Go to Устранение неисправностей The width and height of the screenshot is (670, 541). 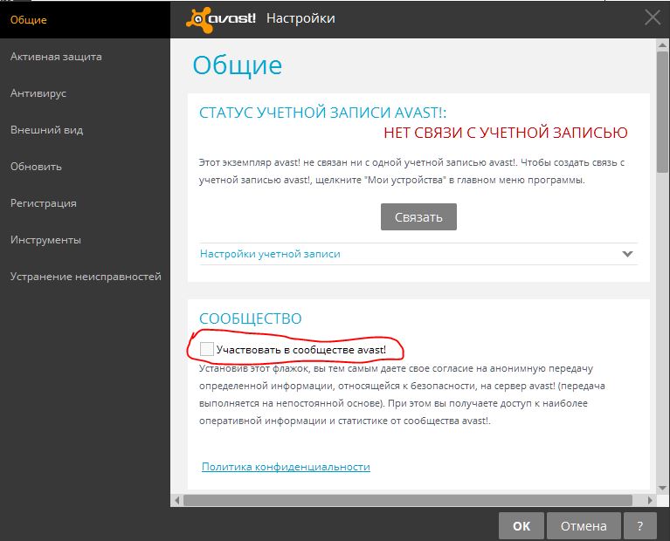click(86, 277)
